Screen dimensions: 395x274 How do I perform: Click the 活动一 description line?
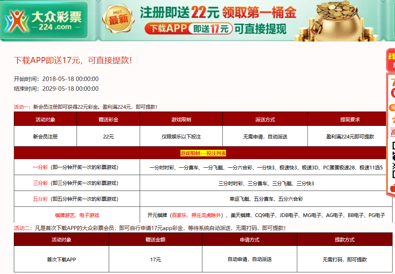pos(86,107)
